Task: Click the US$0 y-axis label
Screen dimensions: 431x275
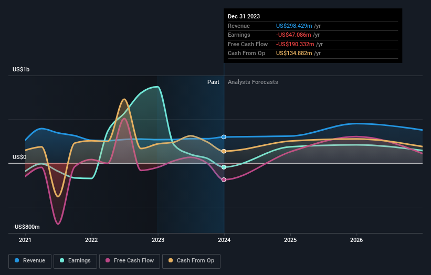Action: click(x=19, y=157)
